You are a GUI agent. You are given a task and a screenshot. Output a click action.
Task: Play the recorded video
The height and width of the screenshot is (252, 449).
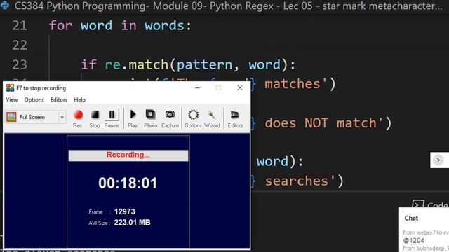pyautogui.click(x=133, y=118)
